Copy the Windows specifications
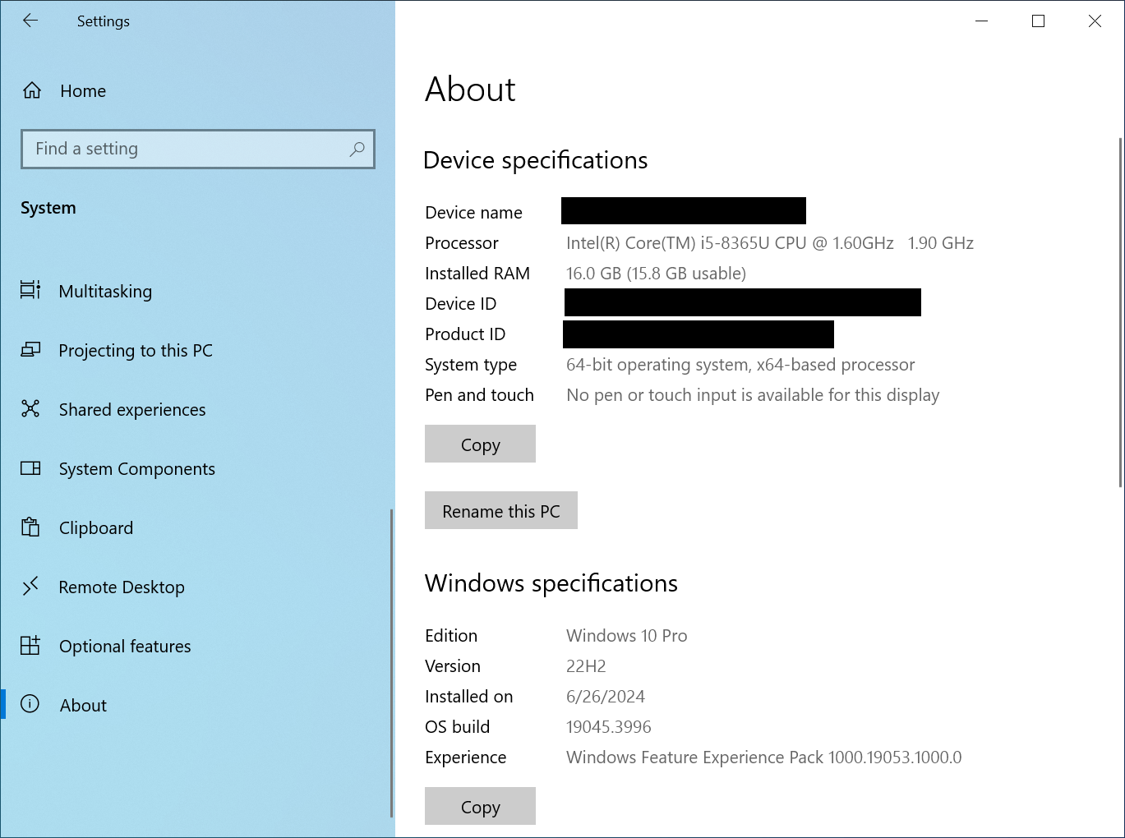This screenshot has width=1125, height=838. tap(480, 806)
